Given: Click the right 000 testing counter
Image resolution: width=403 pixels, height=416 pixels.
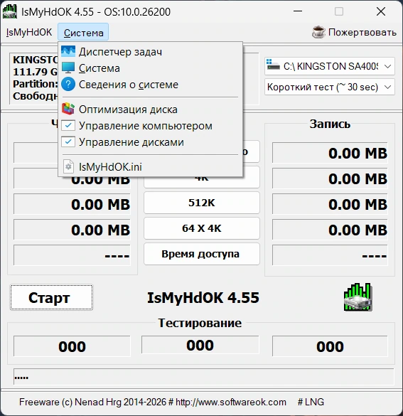Looking at the screenshot, I should pos(330,346).
